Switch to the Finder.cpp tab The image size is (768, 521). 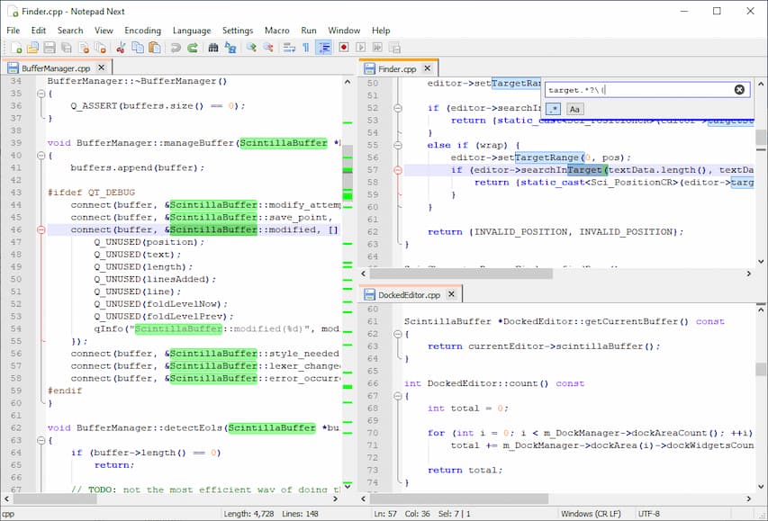[x=397, y=69]
